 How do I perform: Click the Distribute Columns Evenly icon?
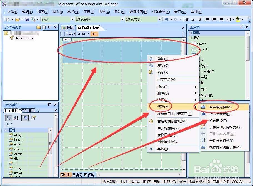click(x=203, y=140)
